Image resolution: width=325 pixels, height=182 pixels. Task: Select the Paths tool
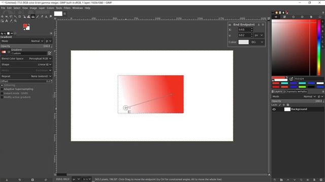coord(2,21)
